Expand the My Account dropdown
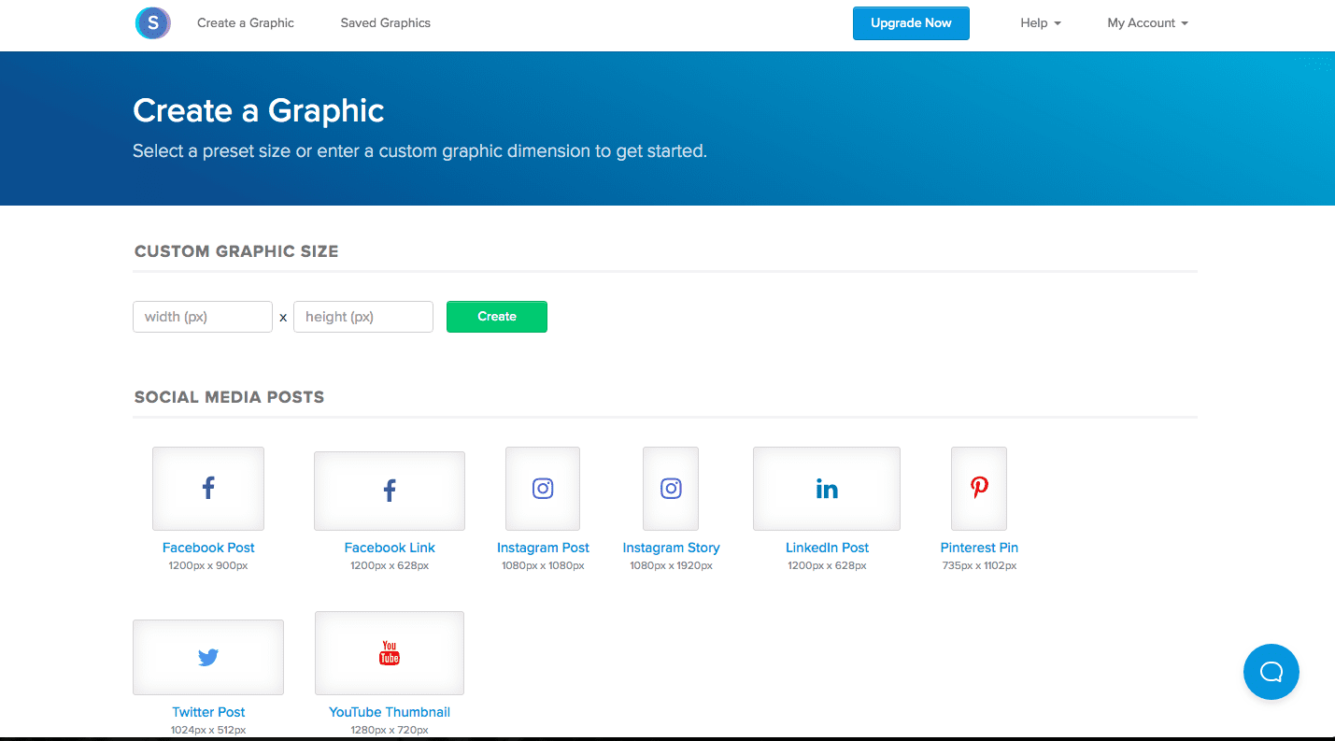 1148,23
